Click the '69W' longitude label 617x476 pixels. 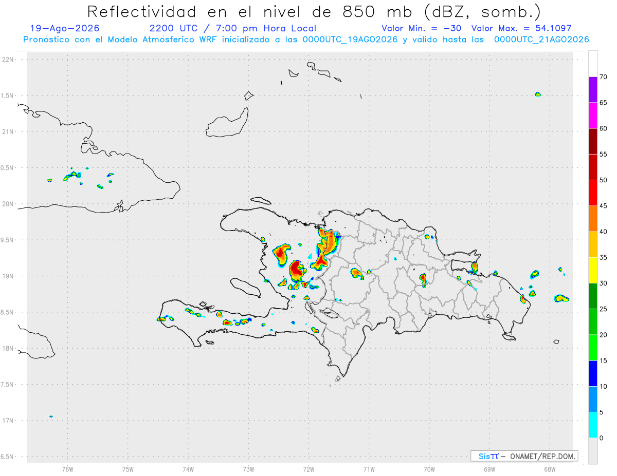click(x=489, y=469)
